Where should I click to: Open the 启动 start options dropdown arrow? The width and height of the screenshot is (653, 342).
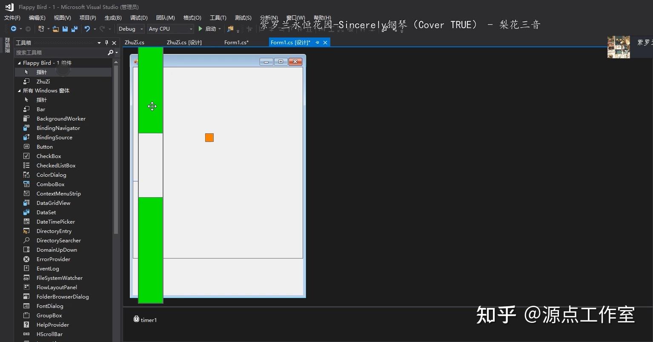(x=220, y=29)
